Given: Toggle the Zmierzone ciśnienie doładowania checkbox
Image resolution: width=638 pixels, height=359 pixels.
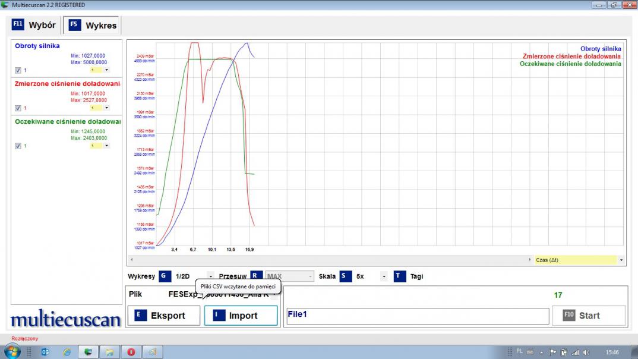Looking at the screenshot, I should click(18, 108).
